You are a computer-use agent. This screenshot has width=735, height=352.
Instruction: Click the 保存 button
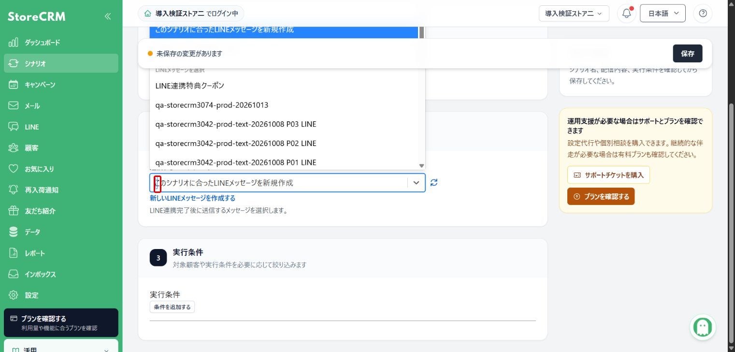point(687,54)
